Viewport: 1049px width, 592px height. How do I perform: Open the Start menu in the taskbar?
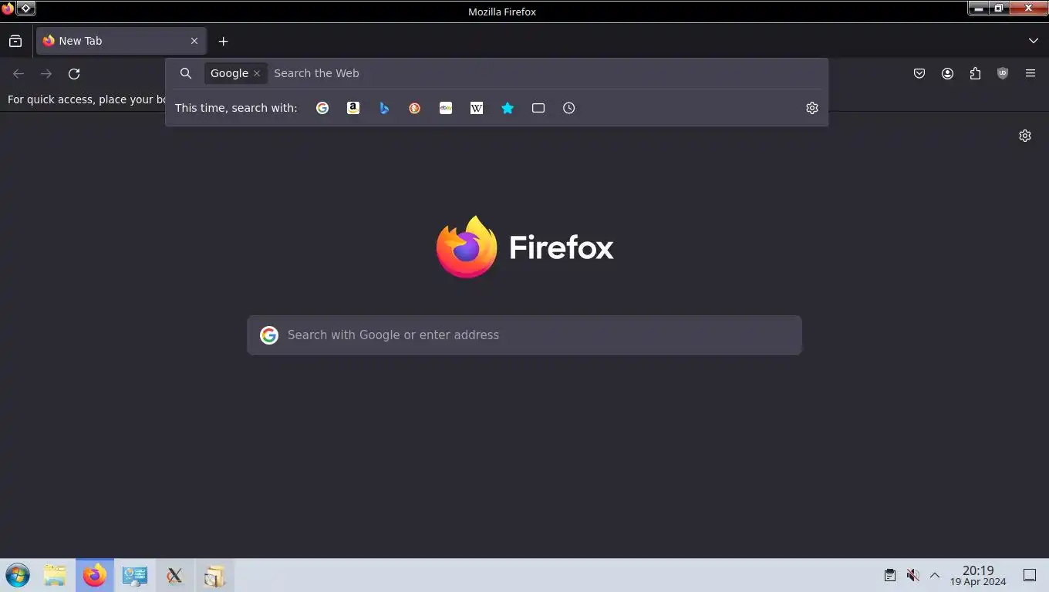point(17,575)
